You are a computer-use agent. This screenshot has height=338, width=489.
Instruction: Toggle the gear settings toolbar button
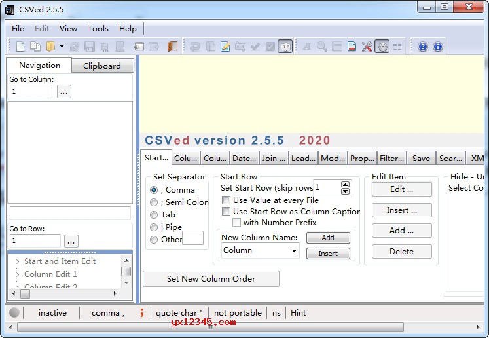point(382,47)
